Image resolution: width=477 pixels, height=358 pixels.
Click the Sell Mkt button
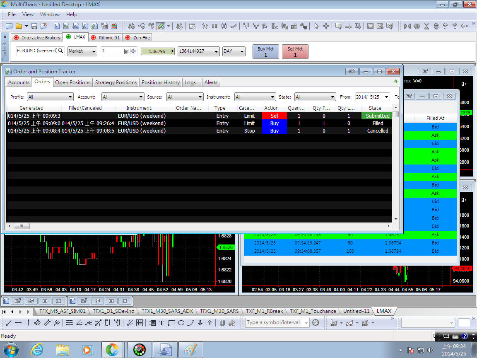click(295, 51)
